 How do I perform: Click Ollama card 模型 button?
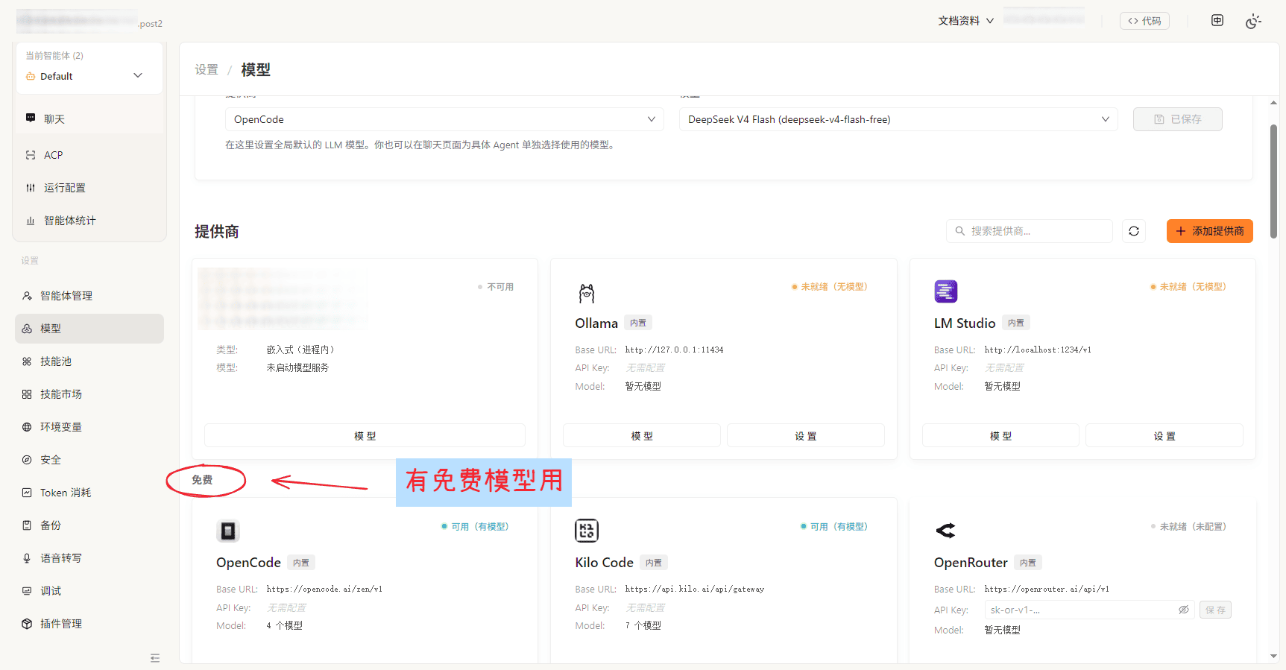click(642, 436)
